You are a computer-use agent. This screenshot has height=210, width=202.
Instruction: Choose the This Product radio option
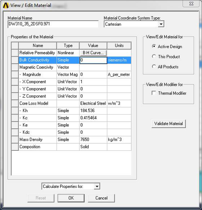coord(154,56)
